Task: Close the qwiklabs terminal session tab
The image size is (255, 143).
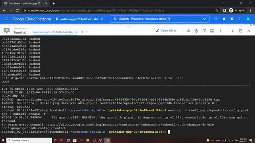Action: click(x=76, y=32)
